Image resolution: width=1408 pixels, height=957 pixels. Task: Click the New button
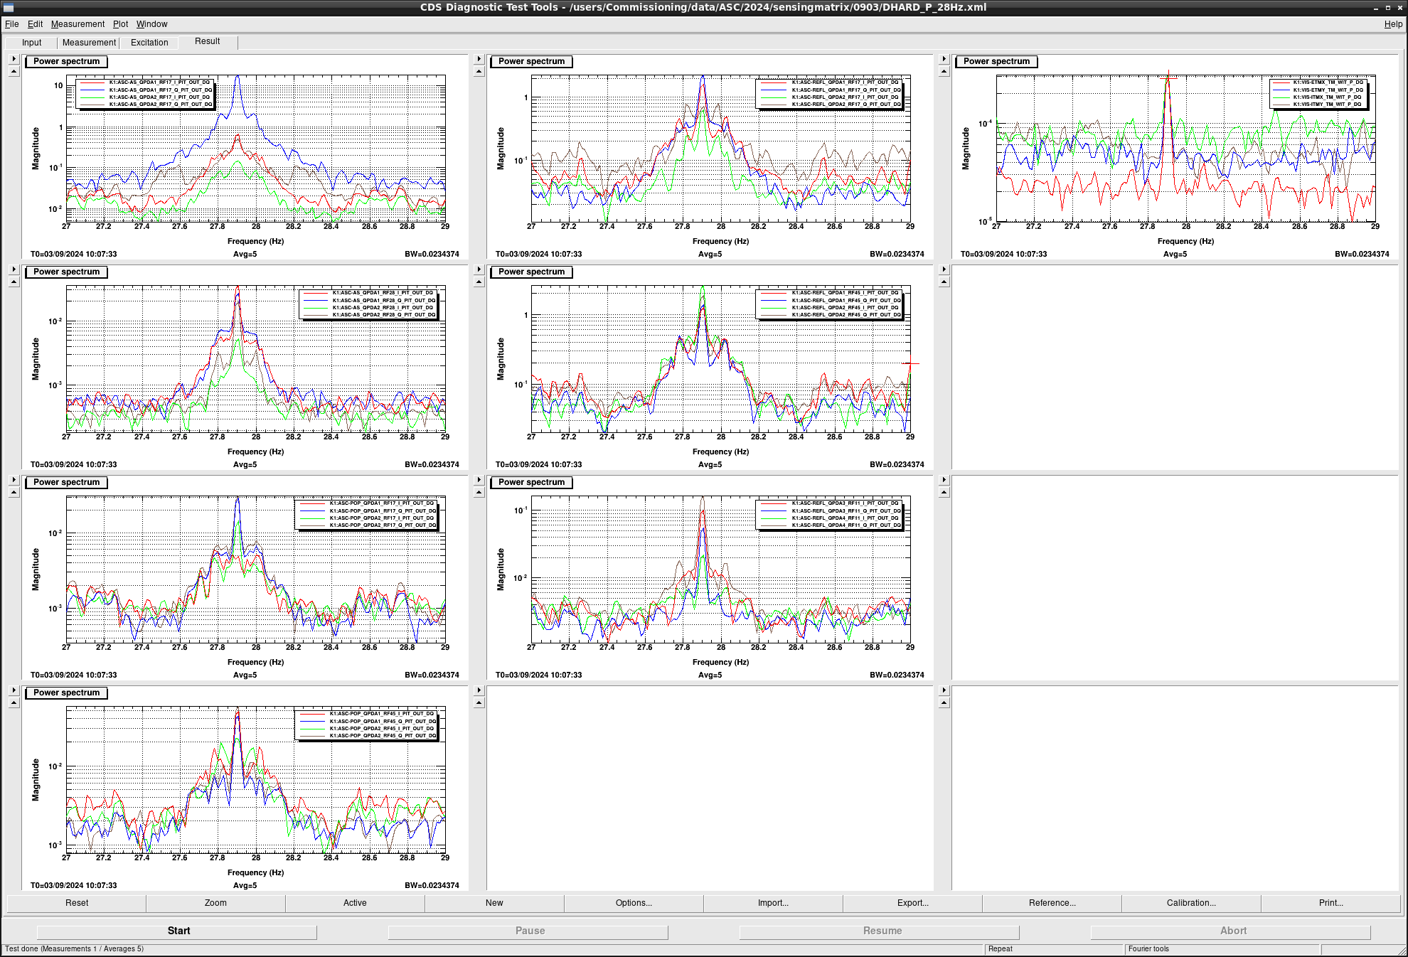(494, 903)
